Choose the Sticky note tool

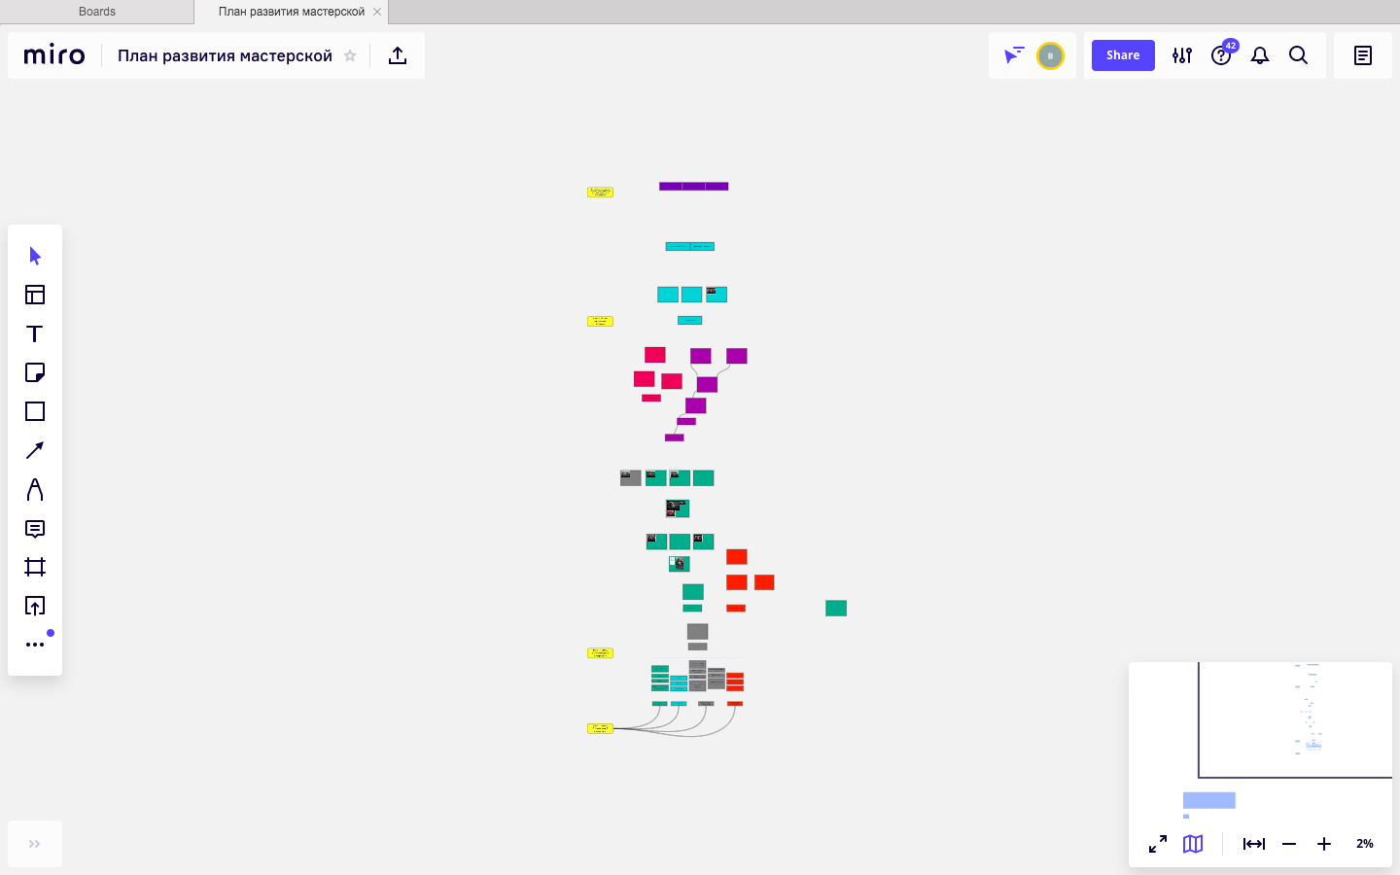click(35, 372)
